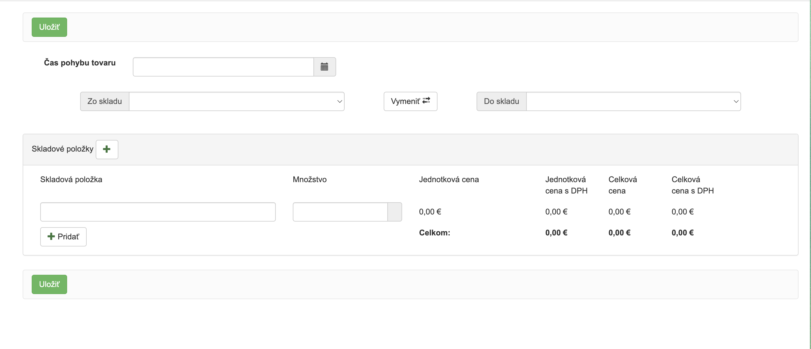The height and width of the screenshot is (349, 811).
Task: Open the calendar date picker icon
Action: 325,67
